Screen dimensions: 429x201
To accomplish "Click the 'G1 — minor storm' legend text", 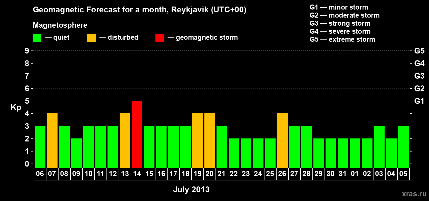I will (339, 7).
